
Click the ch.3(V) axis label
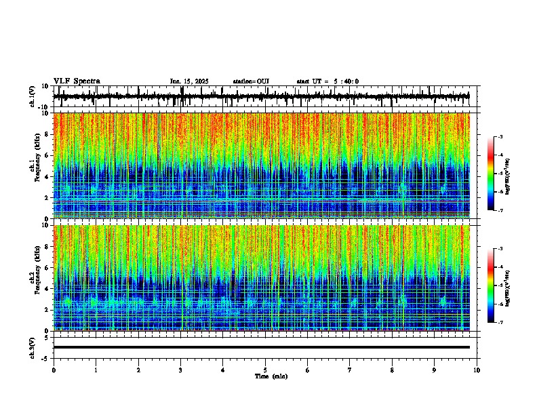click(x=33, y=348)
